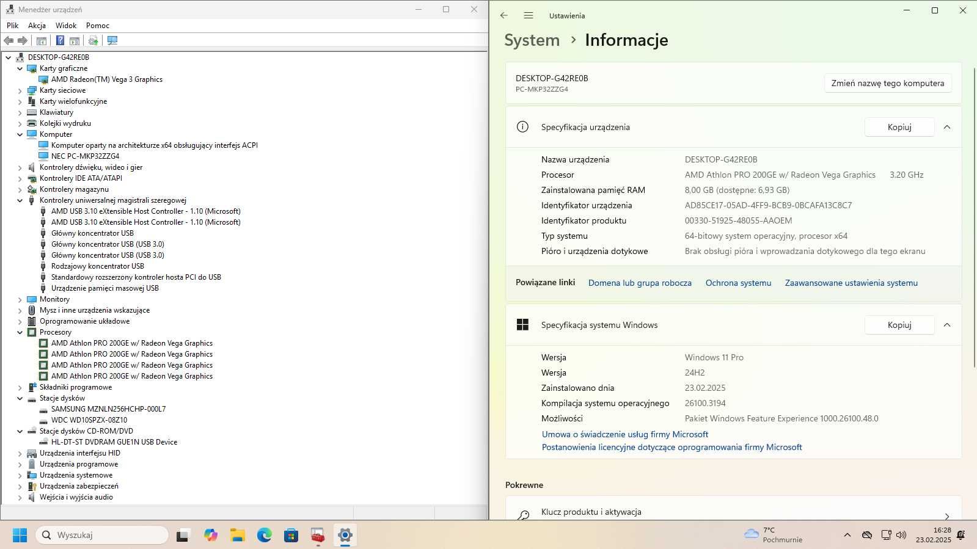Click blue Help question mark toolbar icon
Screen dimensions: 977x549
[x=60, y=40]
